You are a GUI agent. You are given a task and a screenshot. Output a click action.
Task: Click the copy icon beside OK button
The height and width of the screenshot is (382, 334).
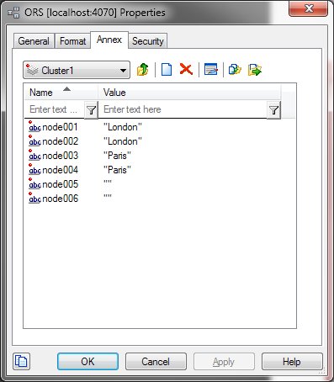tap(21, 361)
